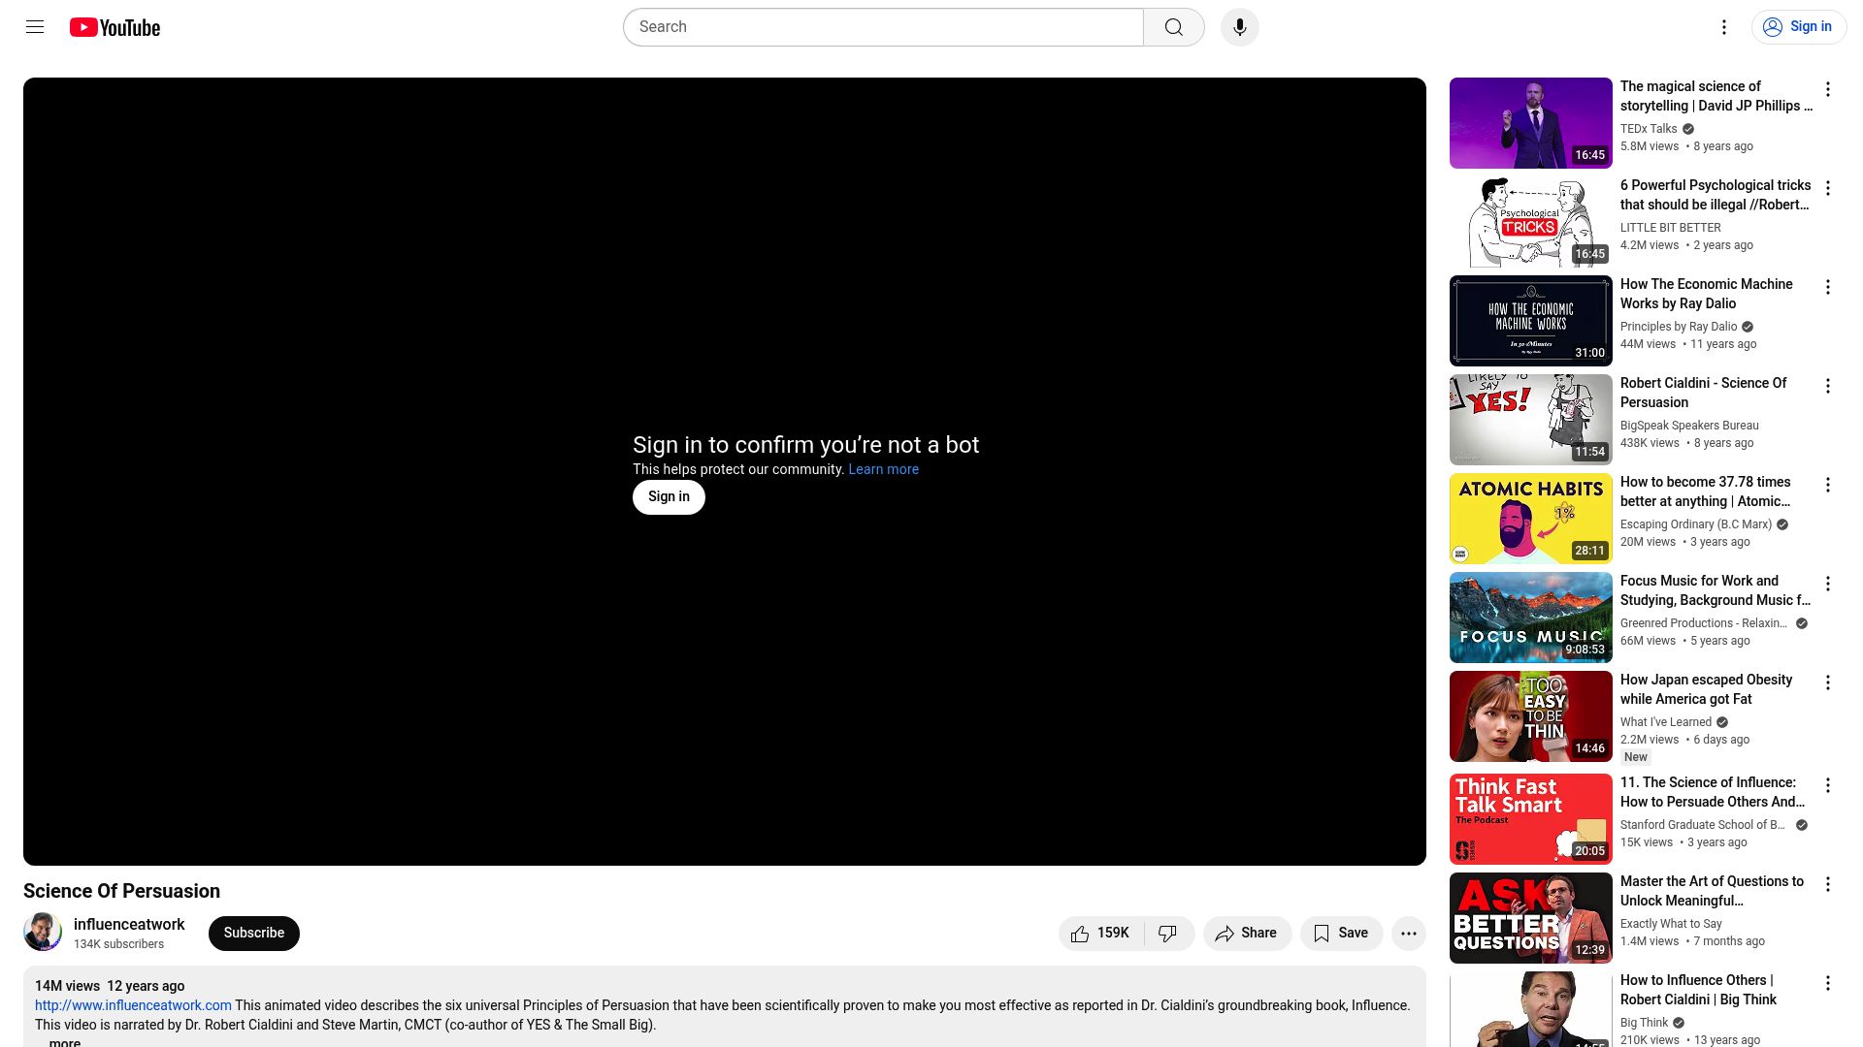The image size is (1863, 1047).
Task: Open options for How to Influence Others
Action: [1828, 984]
